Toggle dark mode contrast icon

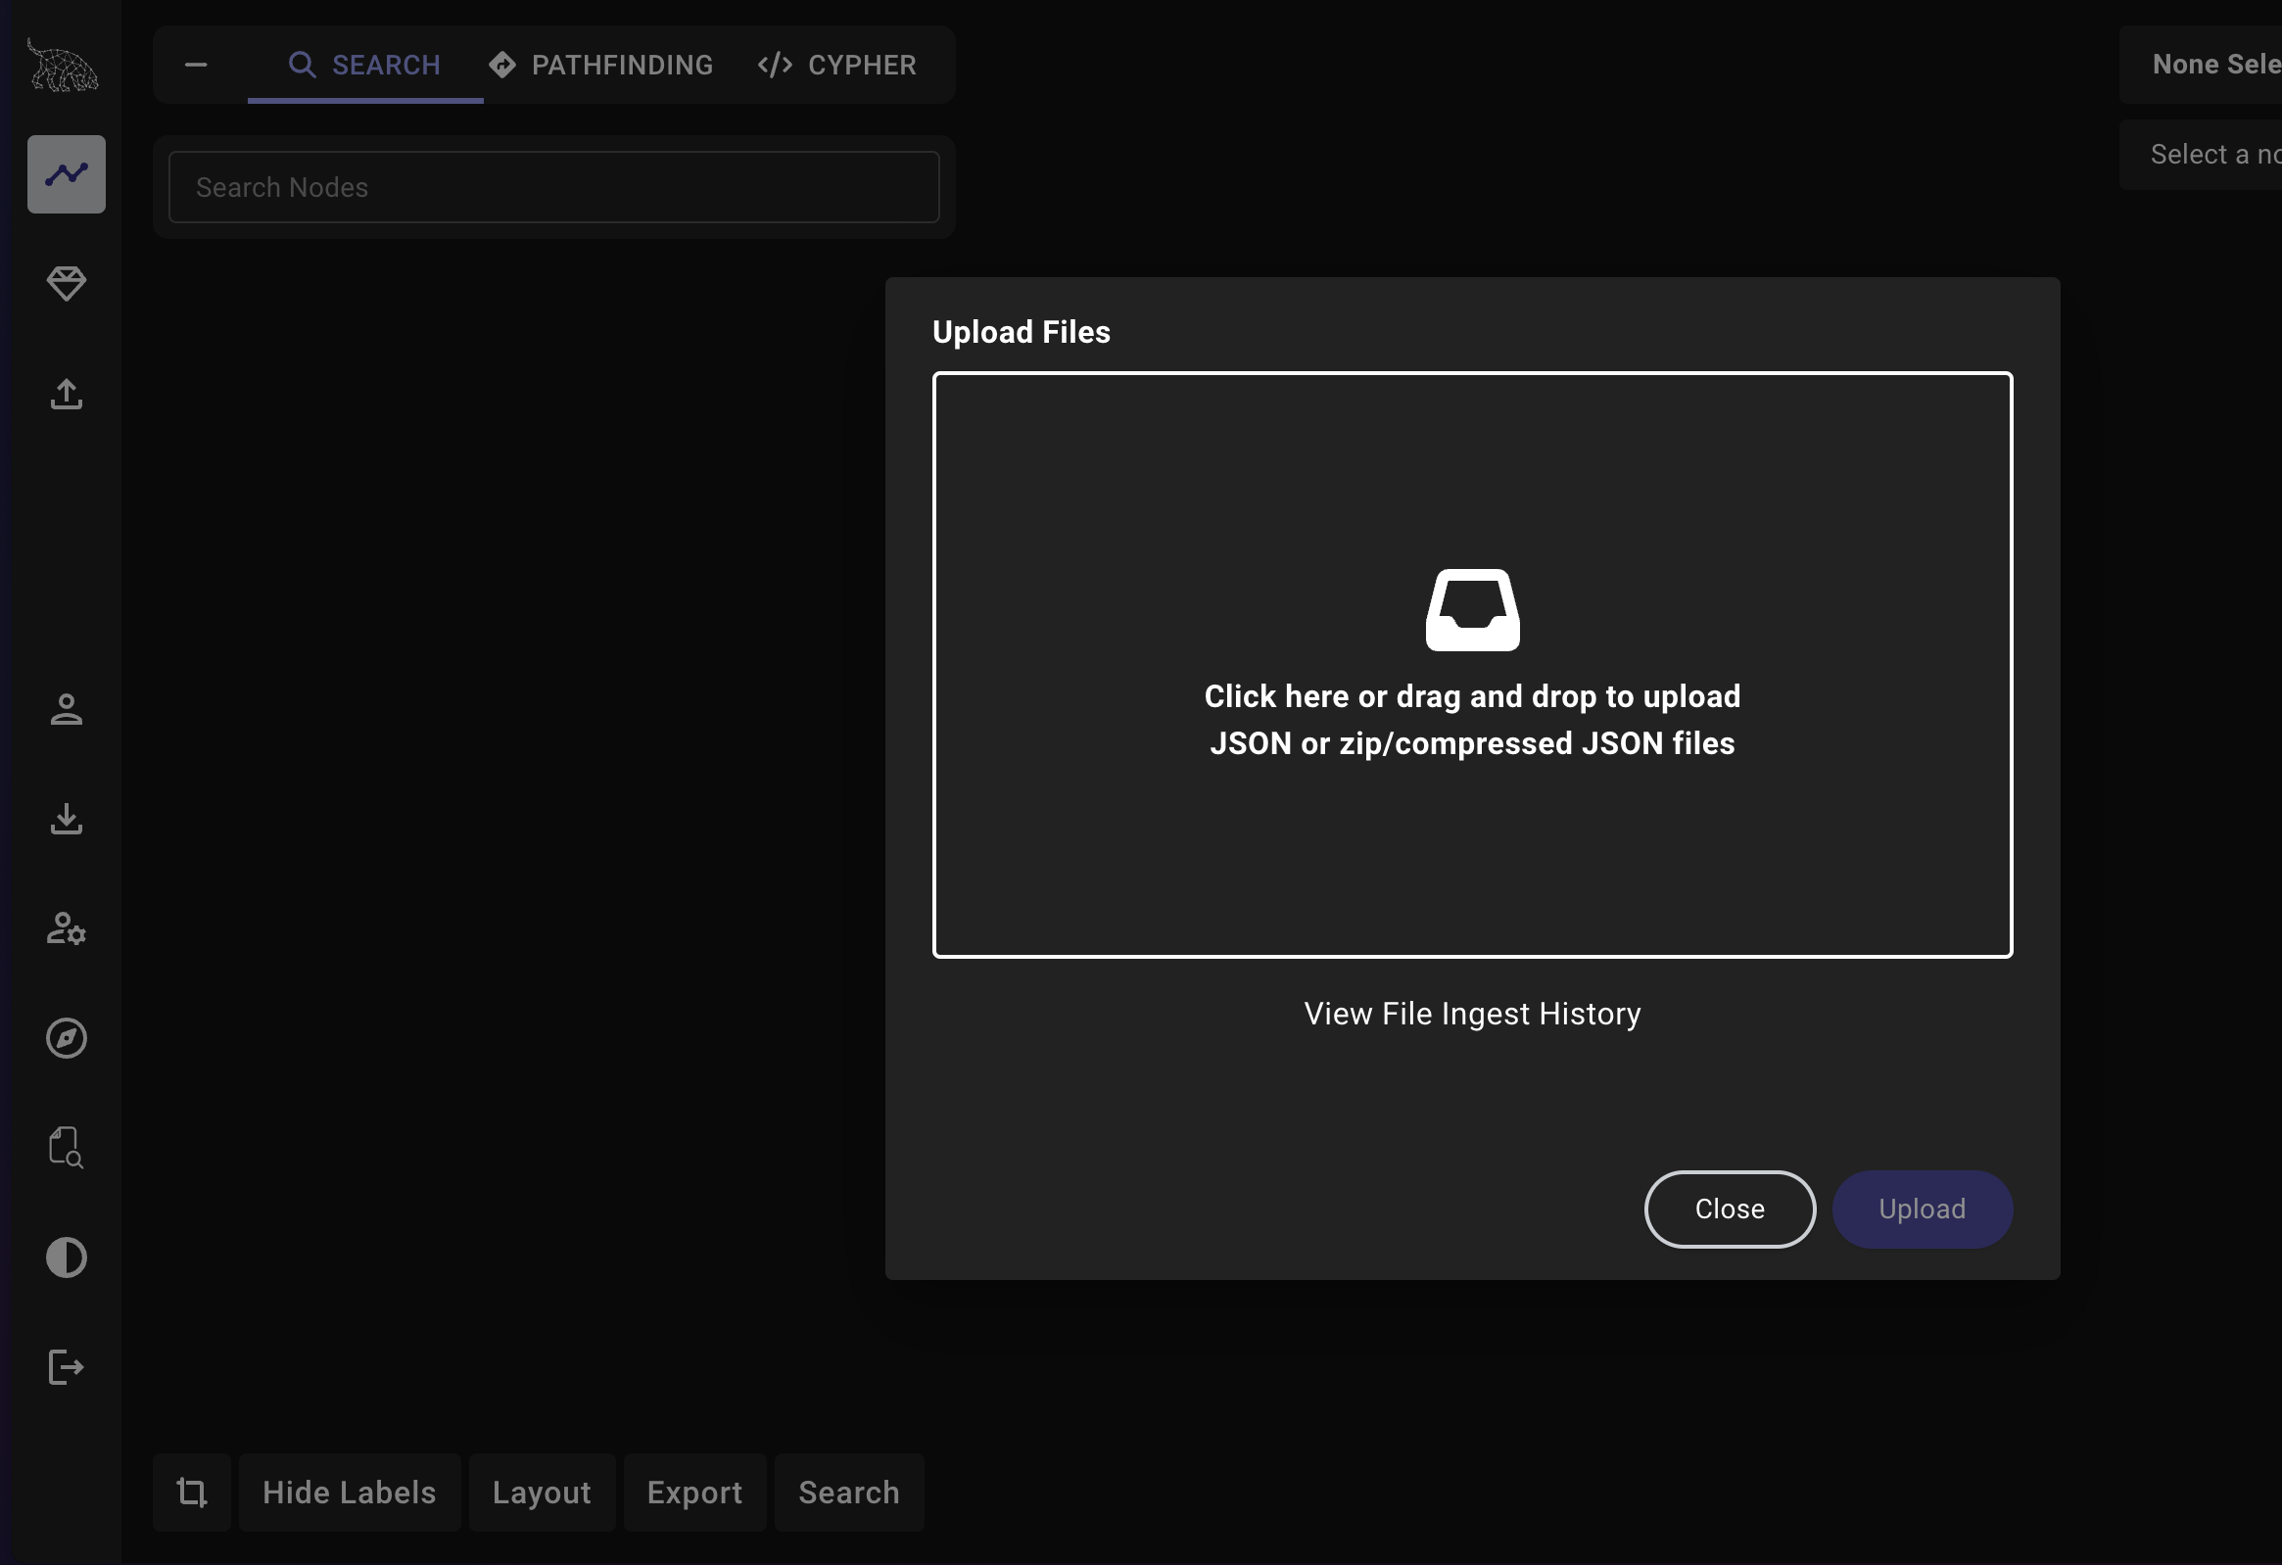(66, 1257)
